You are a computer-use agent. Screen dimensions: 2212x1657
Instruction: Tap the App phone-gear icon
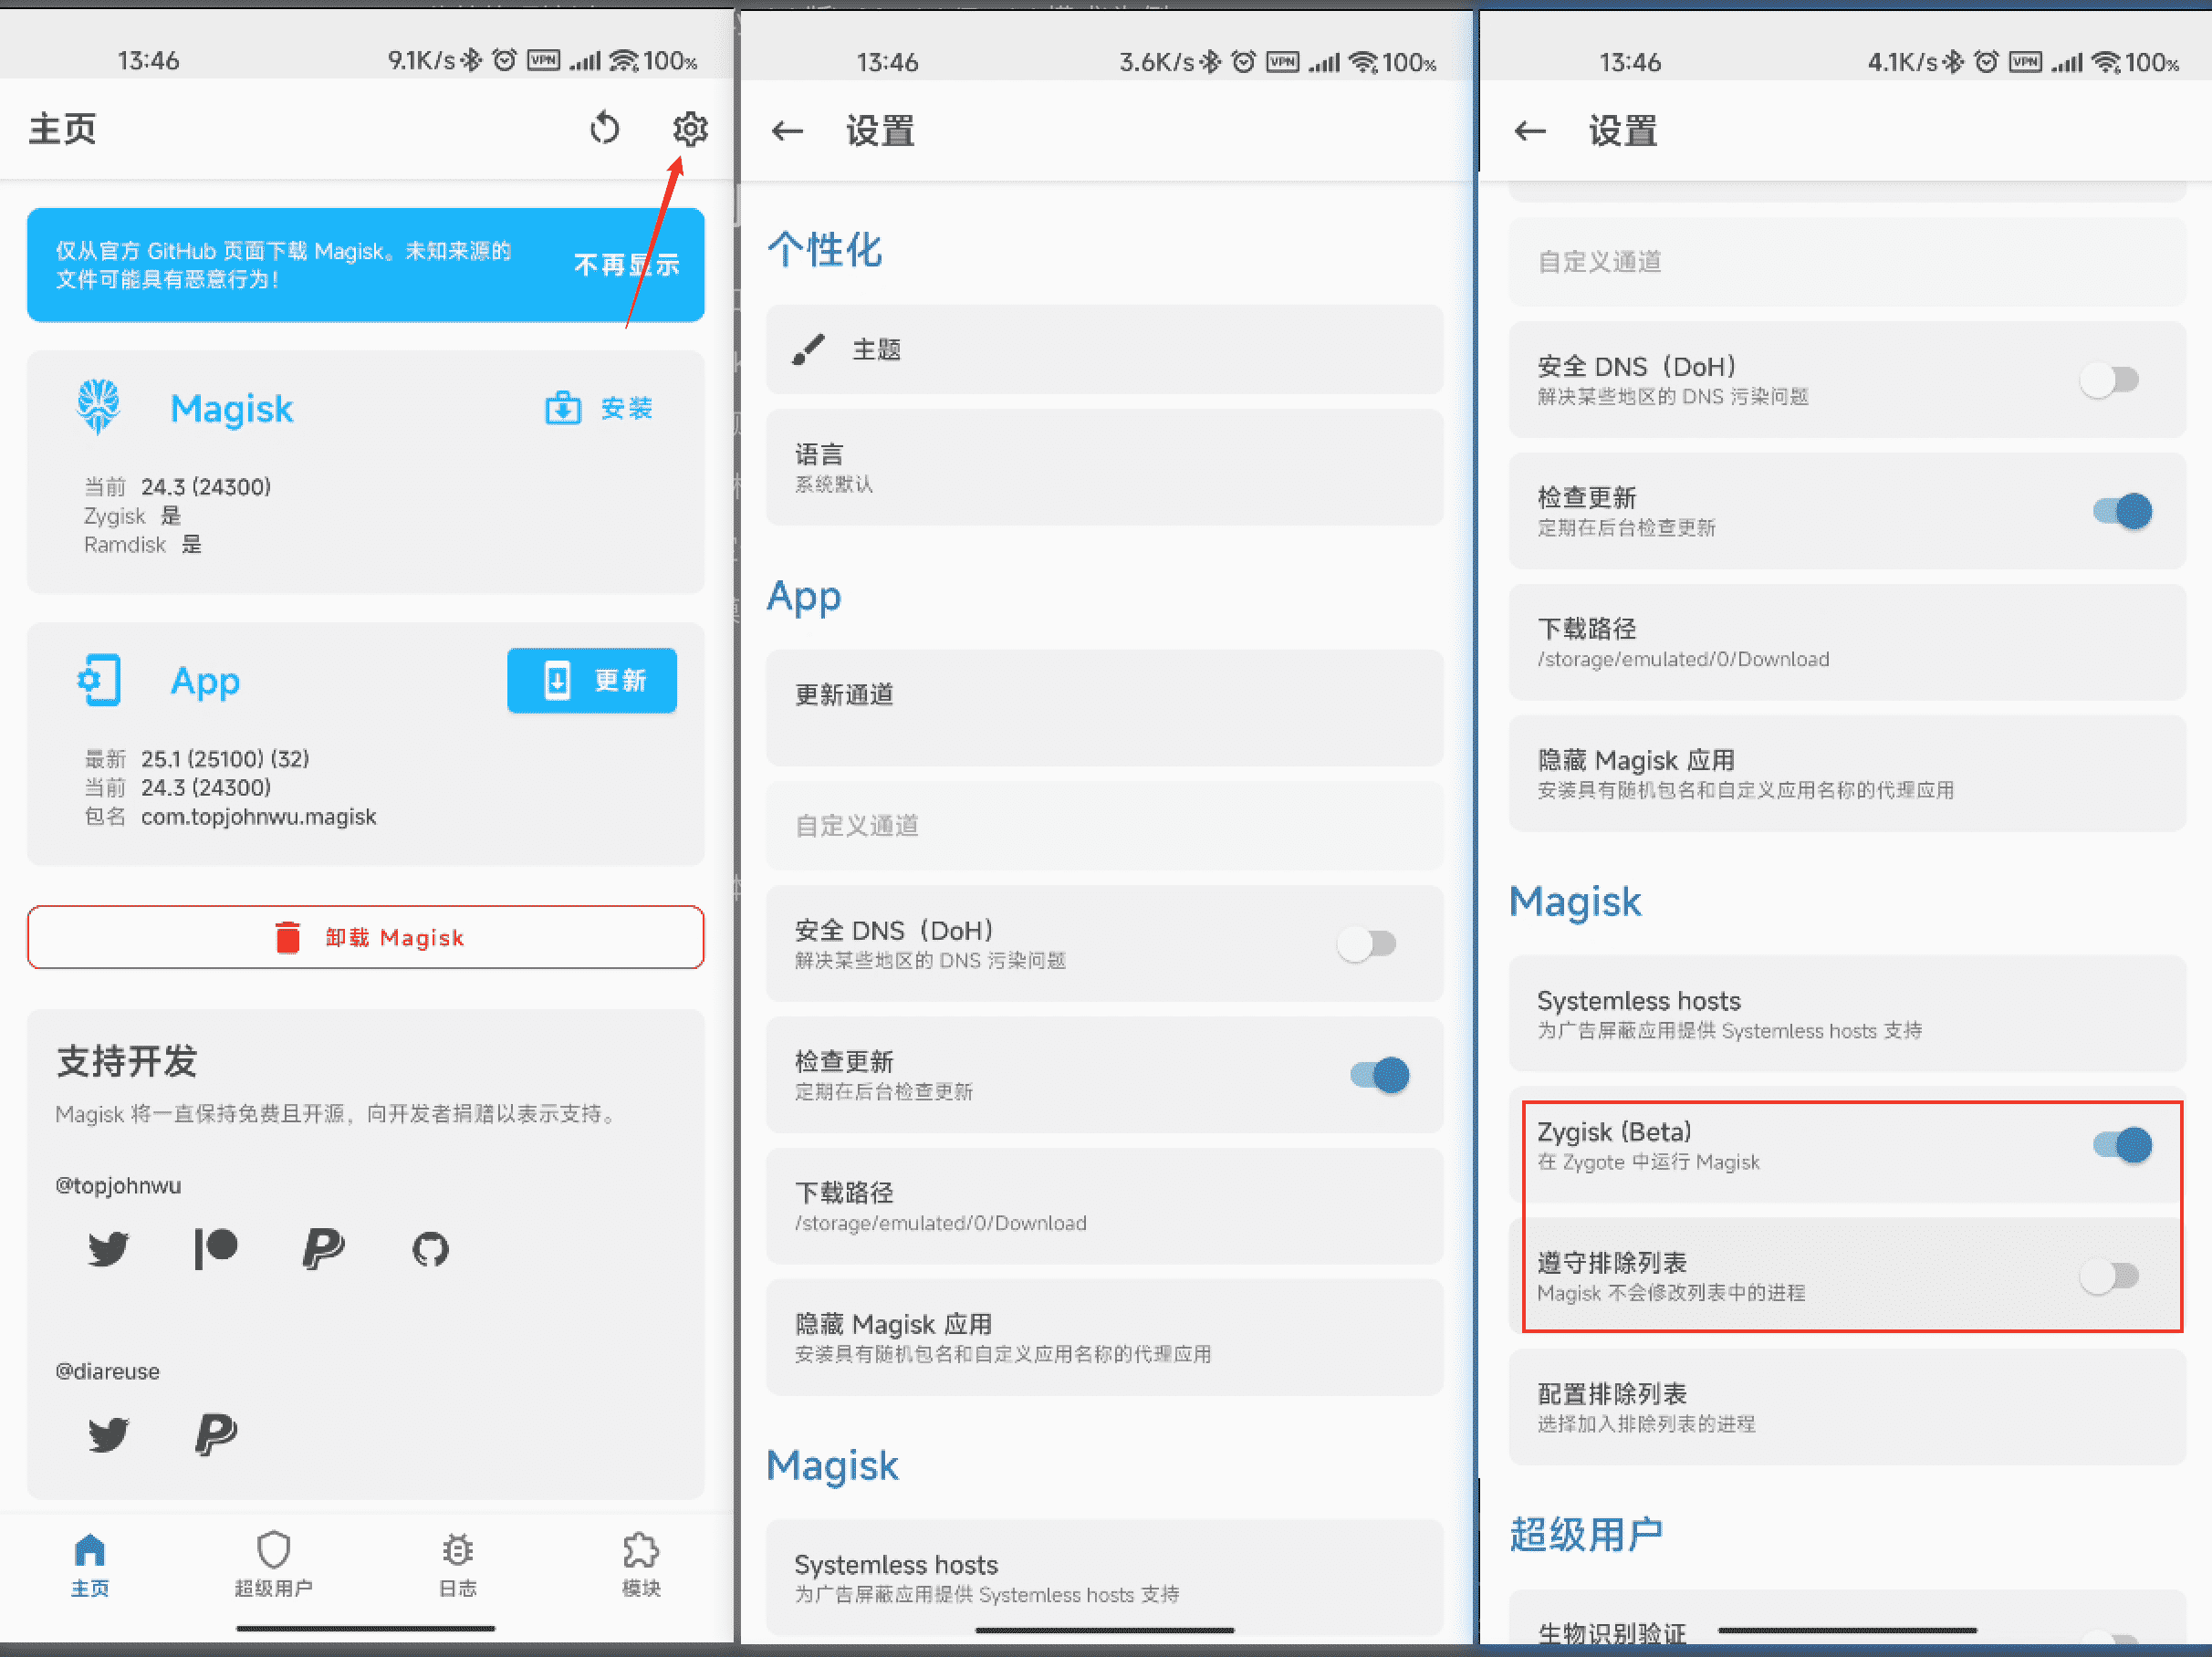(x=99, y=680)
